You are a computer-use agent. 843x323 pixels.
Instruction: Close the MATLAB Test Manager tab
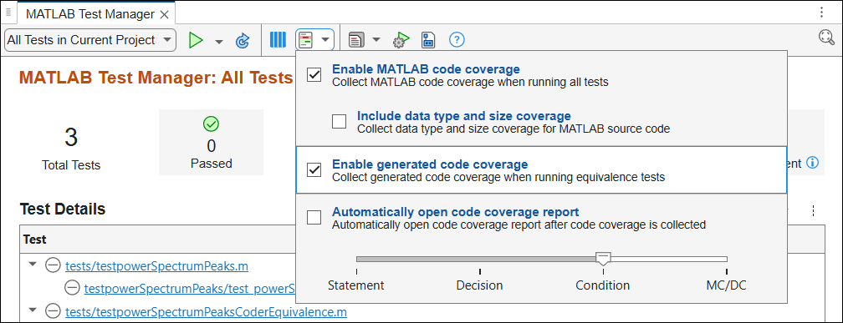(x=164, y=14)
